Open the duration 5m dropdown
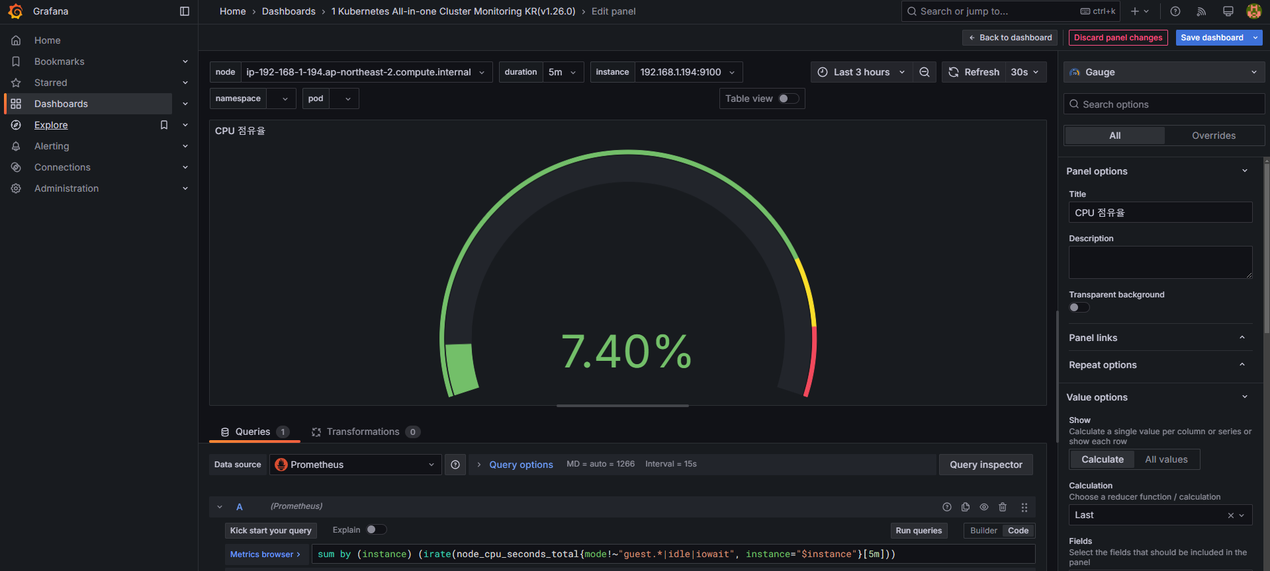The width and height of the screenshot is (1270, 571). click(x=563, y=72)
